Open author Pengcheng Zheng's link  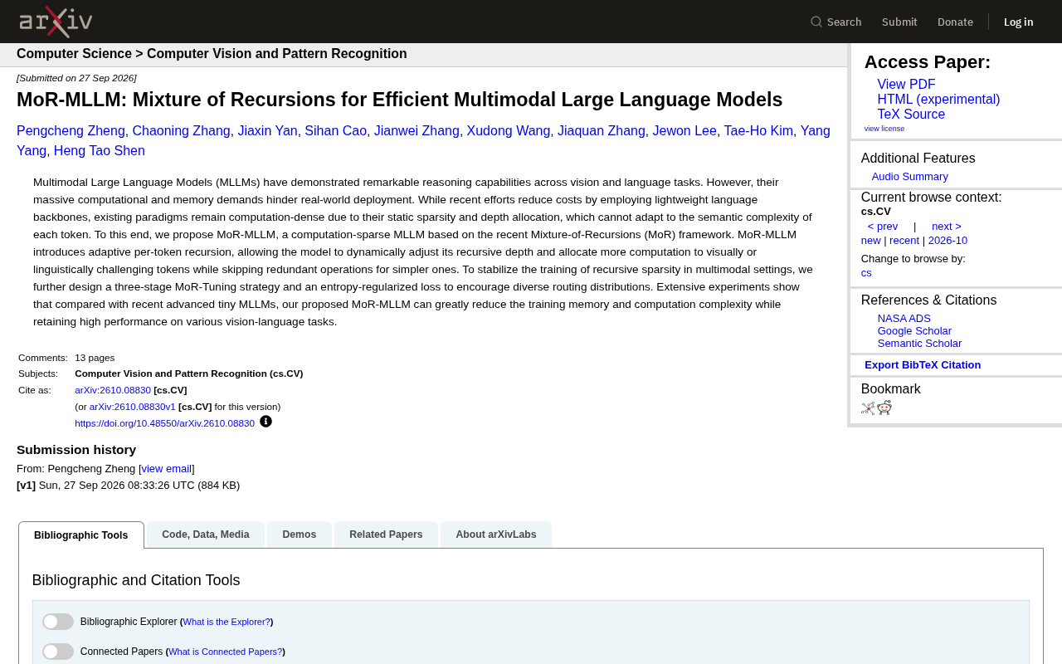[71, 131]
